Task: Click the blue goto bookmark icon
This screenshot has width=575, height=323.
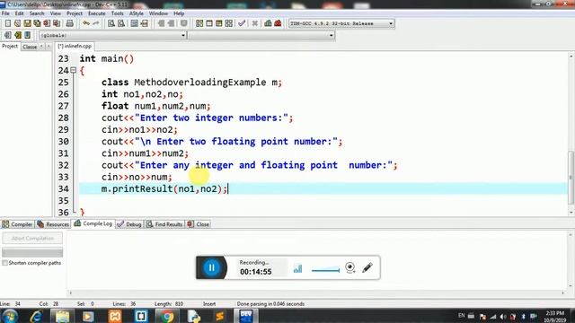Action: click(x=28, y=35)
